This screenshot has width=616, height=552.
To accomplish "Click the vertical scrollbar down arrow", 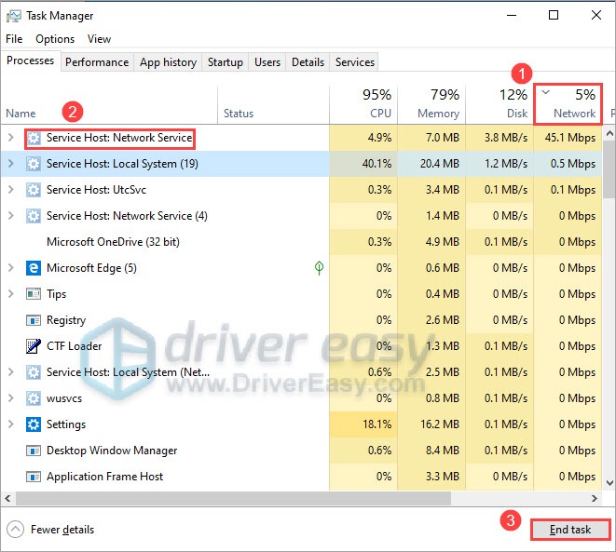I will 609,484.
